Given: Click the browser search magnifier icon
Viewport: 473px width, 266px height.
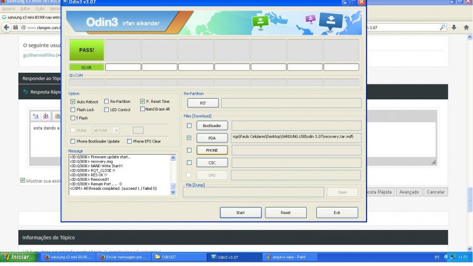Looking at the screenshot, I should [x=442, y=27].
